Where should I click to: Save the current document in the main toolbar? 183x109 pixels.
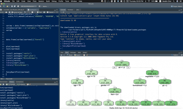tap(12, 6)
